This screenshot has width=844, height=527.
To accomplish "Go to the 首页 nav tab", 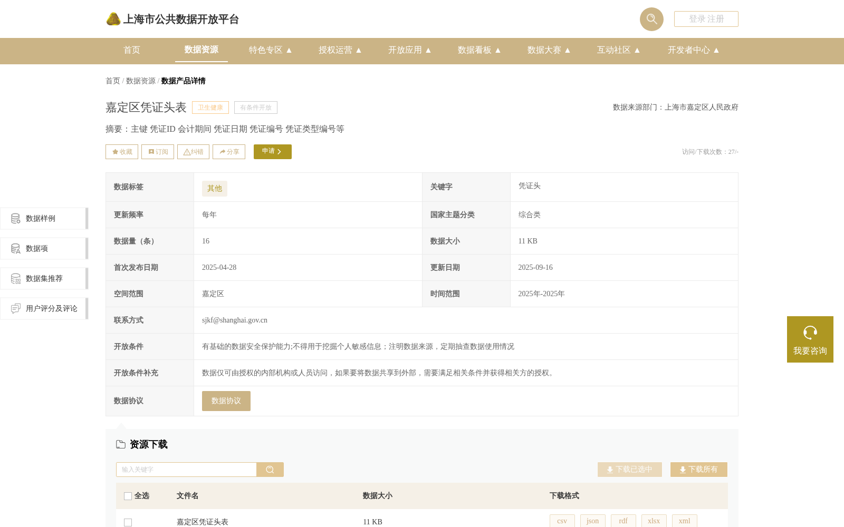I will [x=132, y=50].
